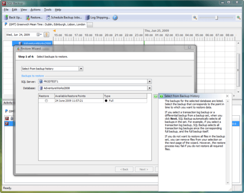Click the grey icon next to the red activity icon
The height and width of the screenshot is (193, 244).
click(x=12, y=119)
